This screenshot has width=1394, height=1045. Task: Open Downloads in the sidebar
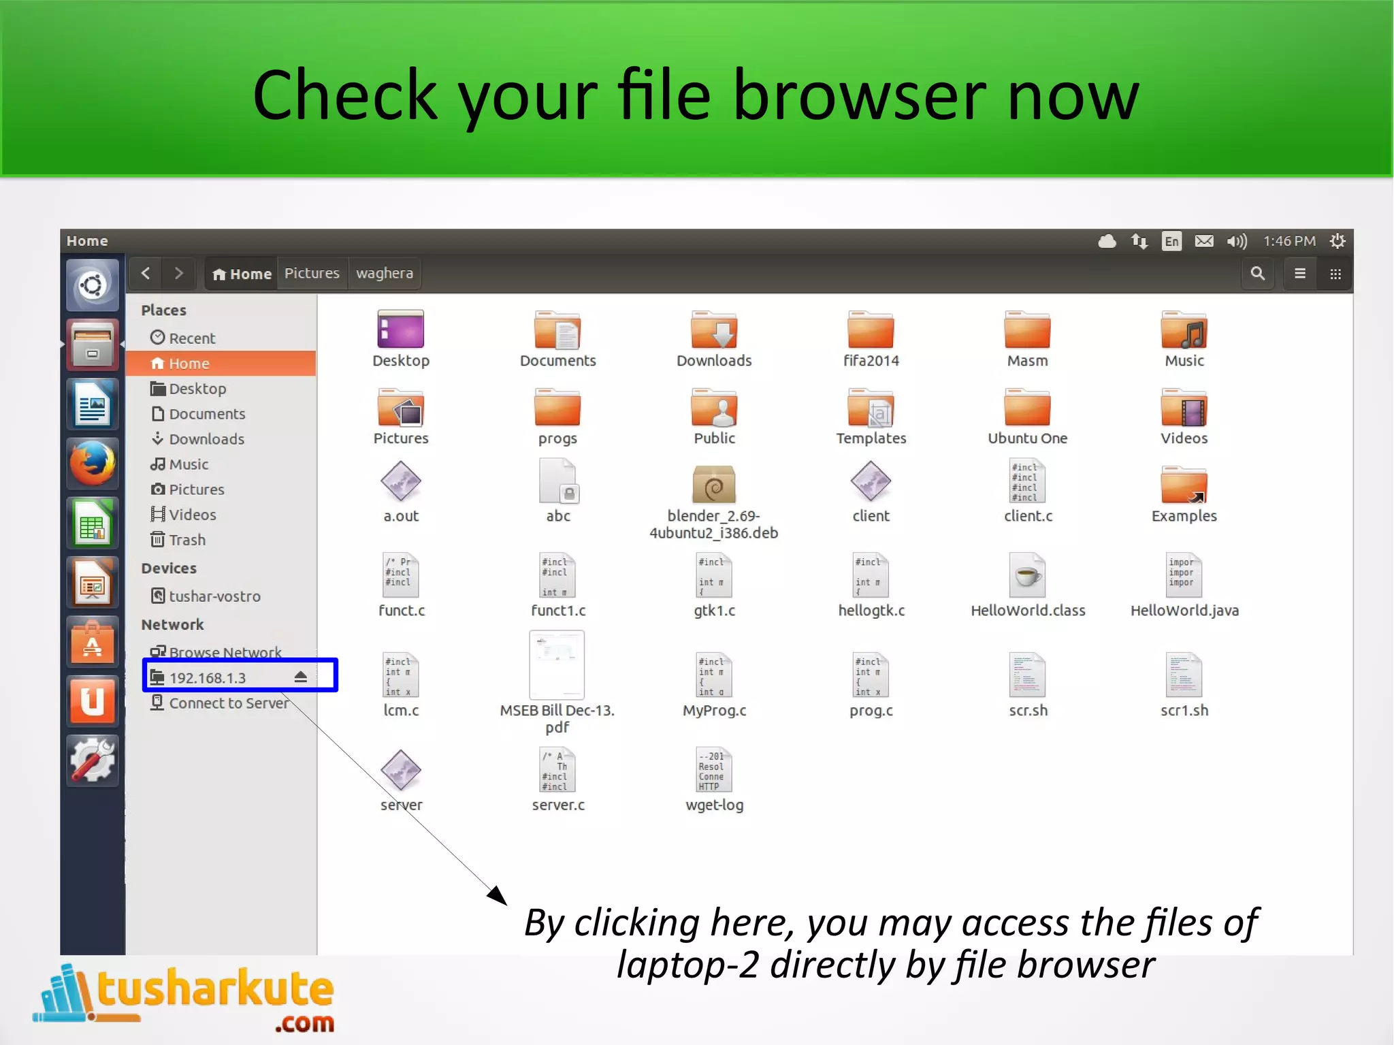221,439
